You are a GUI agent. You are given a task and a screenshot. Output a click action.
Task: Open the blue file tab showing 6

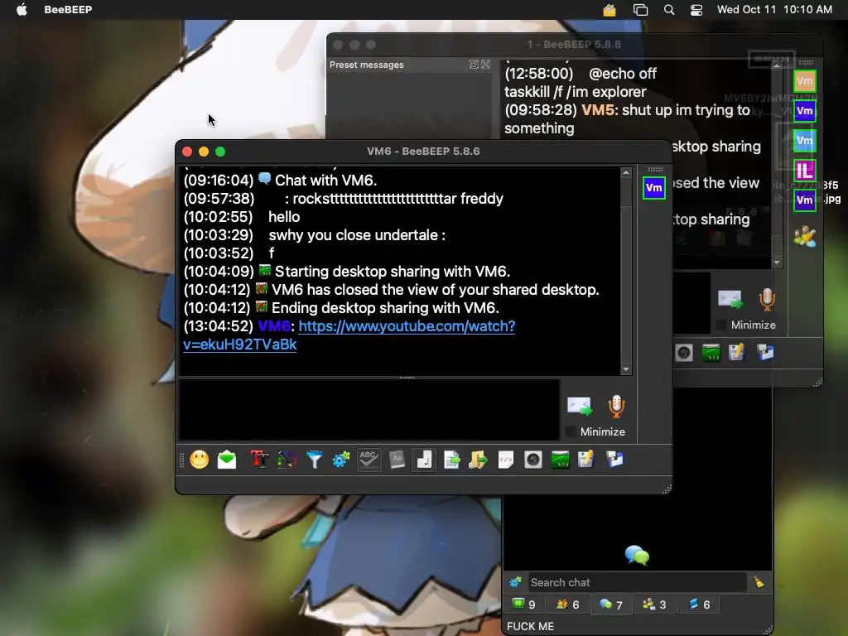click(699, 604)
